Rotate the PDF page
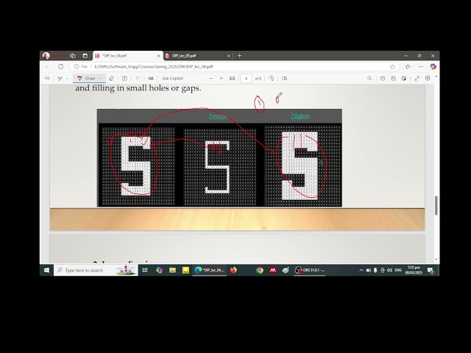The height and width of the screenshot is (353, 471). coord(272,79)
